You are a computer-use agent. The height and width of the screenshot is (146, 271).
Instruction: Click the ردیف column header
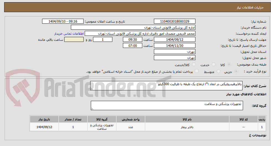point(262,119)
